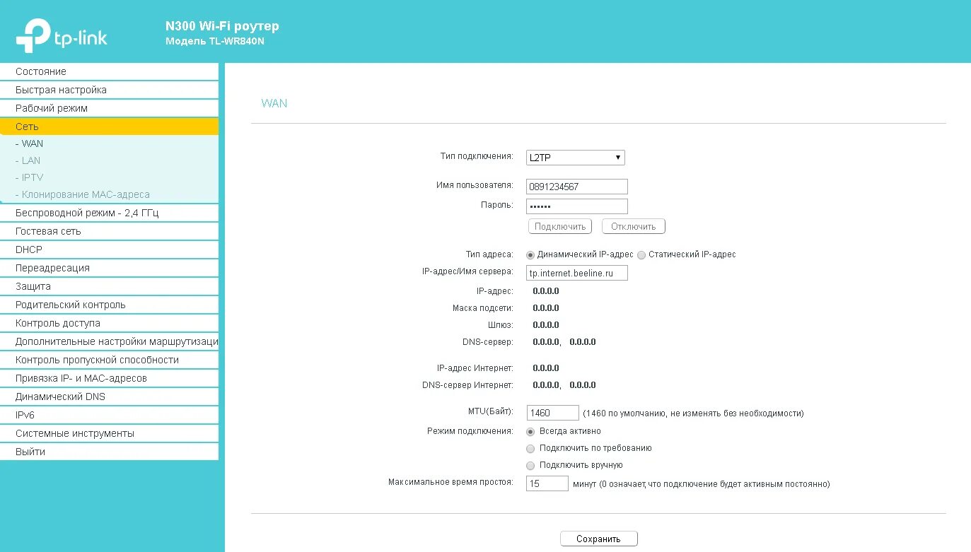Image resolution: width=971 pixels, height=552 pixels.
Task: Open Дополнительные настройки маршрутизации item
Action: click(109, 341)
